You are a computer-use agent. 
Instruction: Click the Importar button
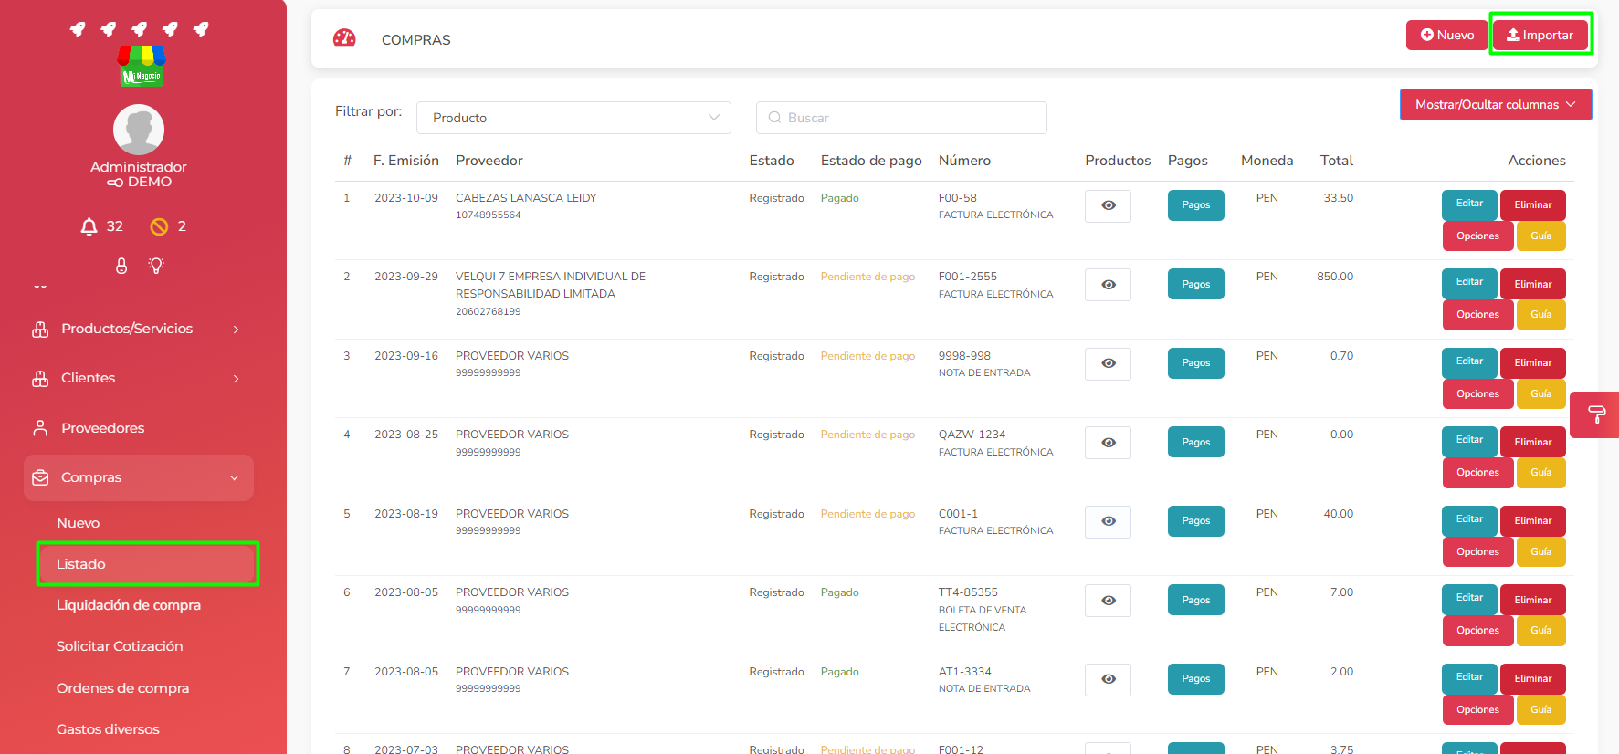click(x=1540, y=35)
